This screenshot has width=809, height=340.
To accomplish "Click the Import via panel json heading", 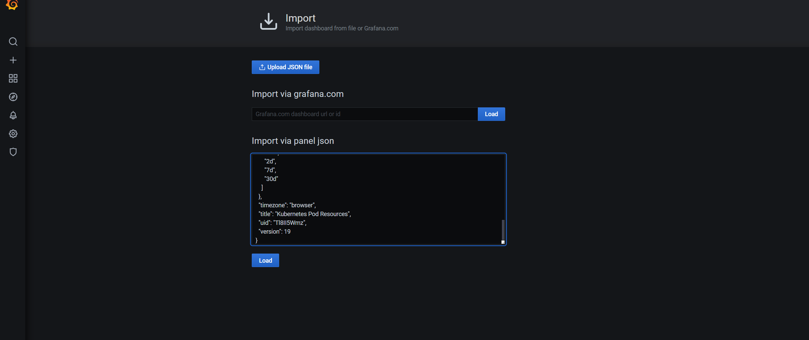I will click(x=293, y=141).
